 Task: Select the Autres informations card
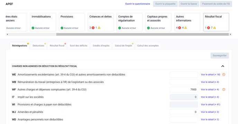[x=187, y=22]
